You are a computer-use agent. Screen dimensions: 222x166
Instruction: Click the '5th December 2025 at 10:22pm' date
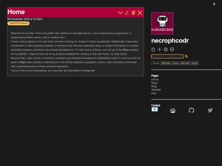25,19
